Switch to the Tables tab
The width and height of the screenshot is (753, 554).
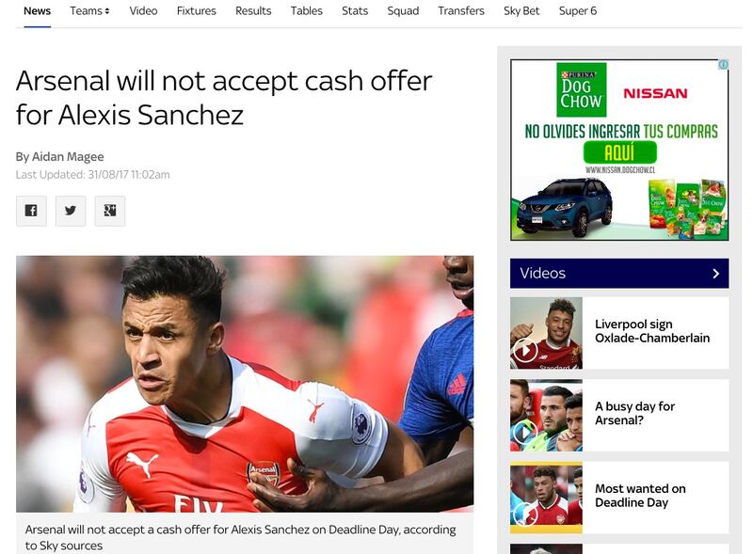pos(307,10)
